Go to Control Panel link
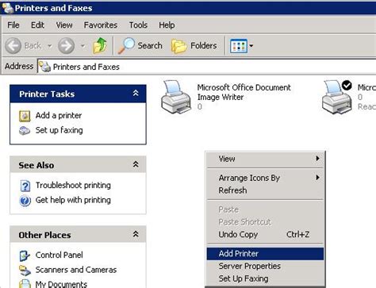 tap(59, 255)
